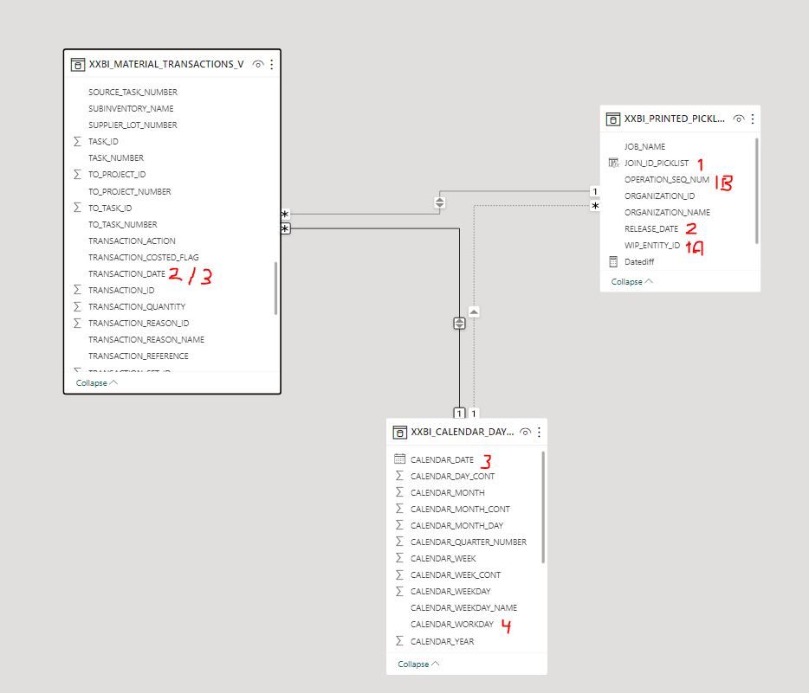
Task: Select RELEASE_DATE field in printed picklist table
Action: (x=651, y=228)
